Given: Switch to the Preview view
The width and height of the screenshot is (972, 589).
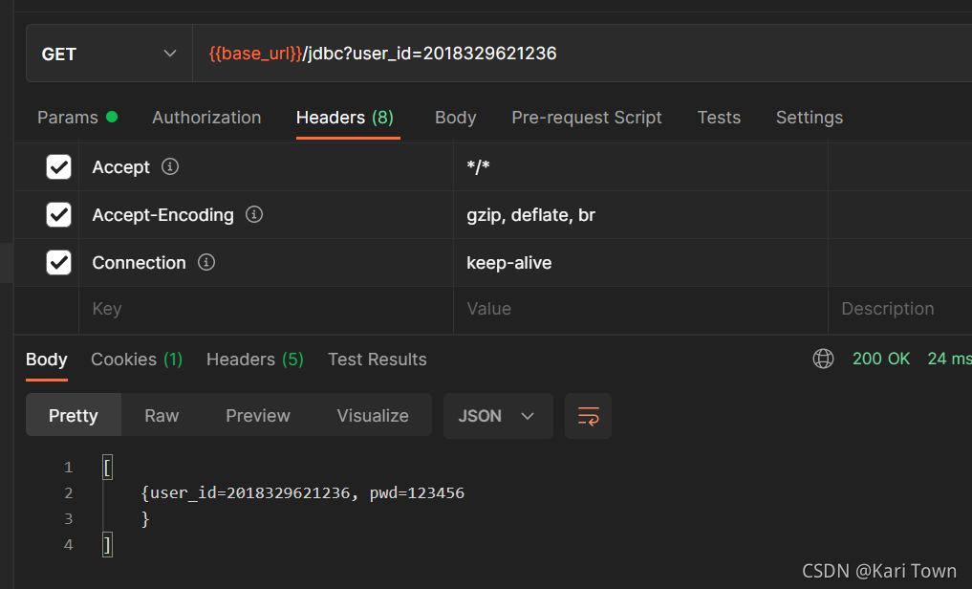Looking at the screenshot, I should click(258, 415).
